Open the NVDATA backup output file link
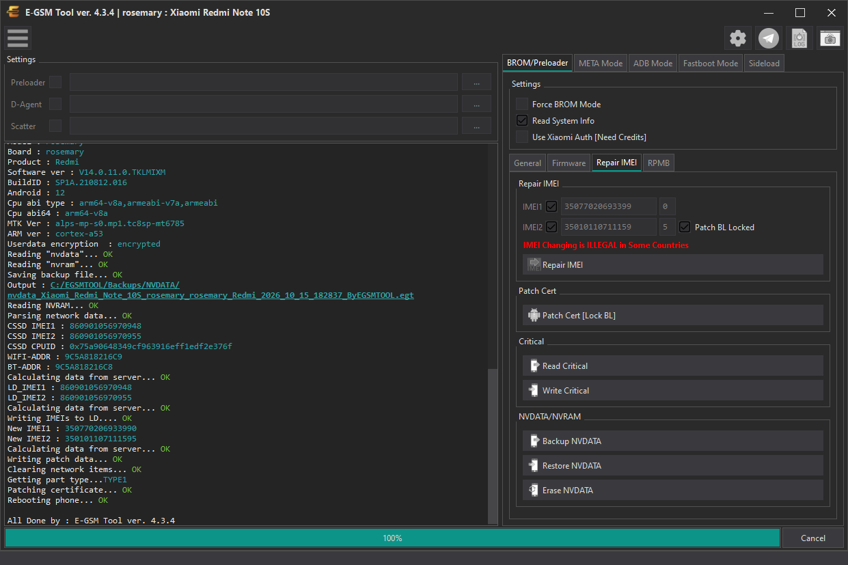The image size is (848, 565). (210, 290)
